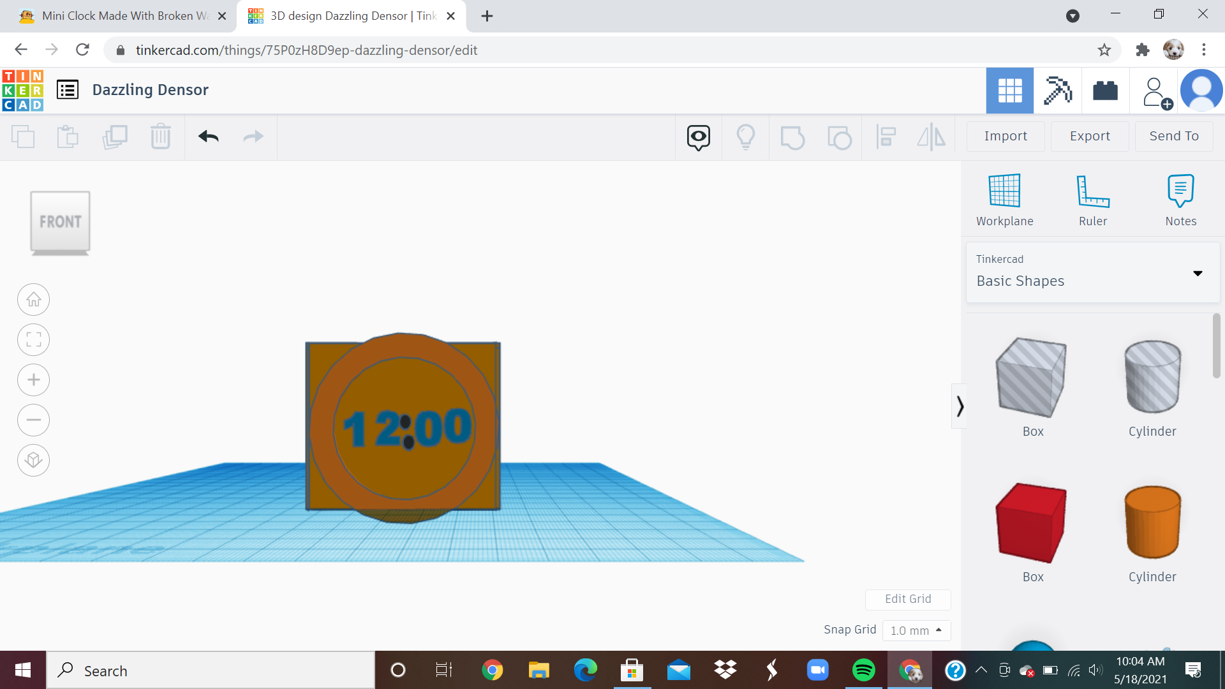This screenshot has width=1225, height=689.
Task: Undo the last action
Action: click(207, 137)
